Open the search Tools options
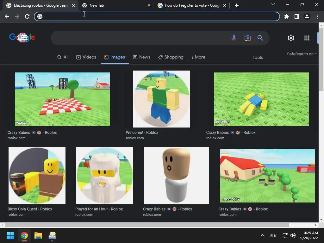This screenshot has height=243, width=324. (258, 58)
